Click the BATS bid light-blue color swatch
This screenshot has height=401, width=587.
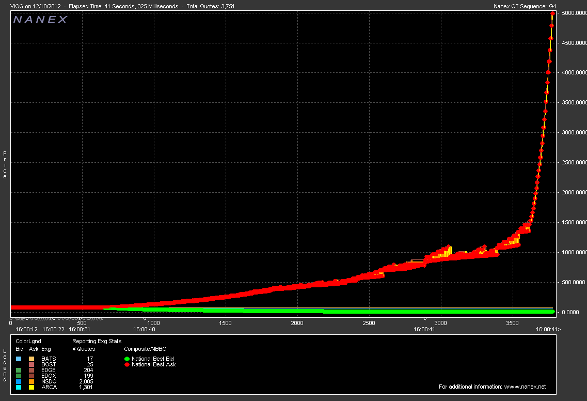coord(19,359)
